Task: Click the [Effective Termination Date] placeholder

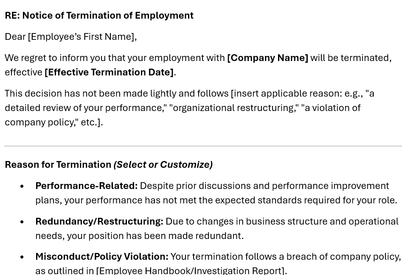Action: 109,72
